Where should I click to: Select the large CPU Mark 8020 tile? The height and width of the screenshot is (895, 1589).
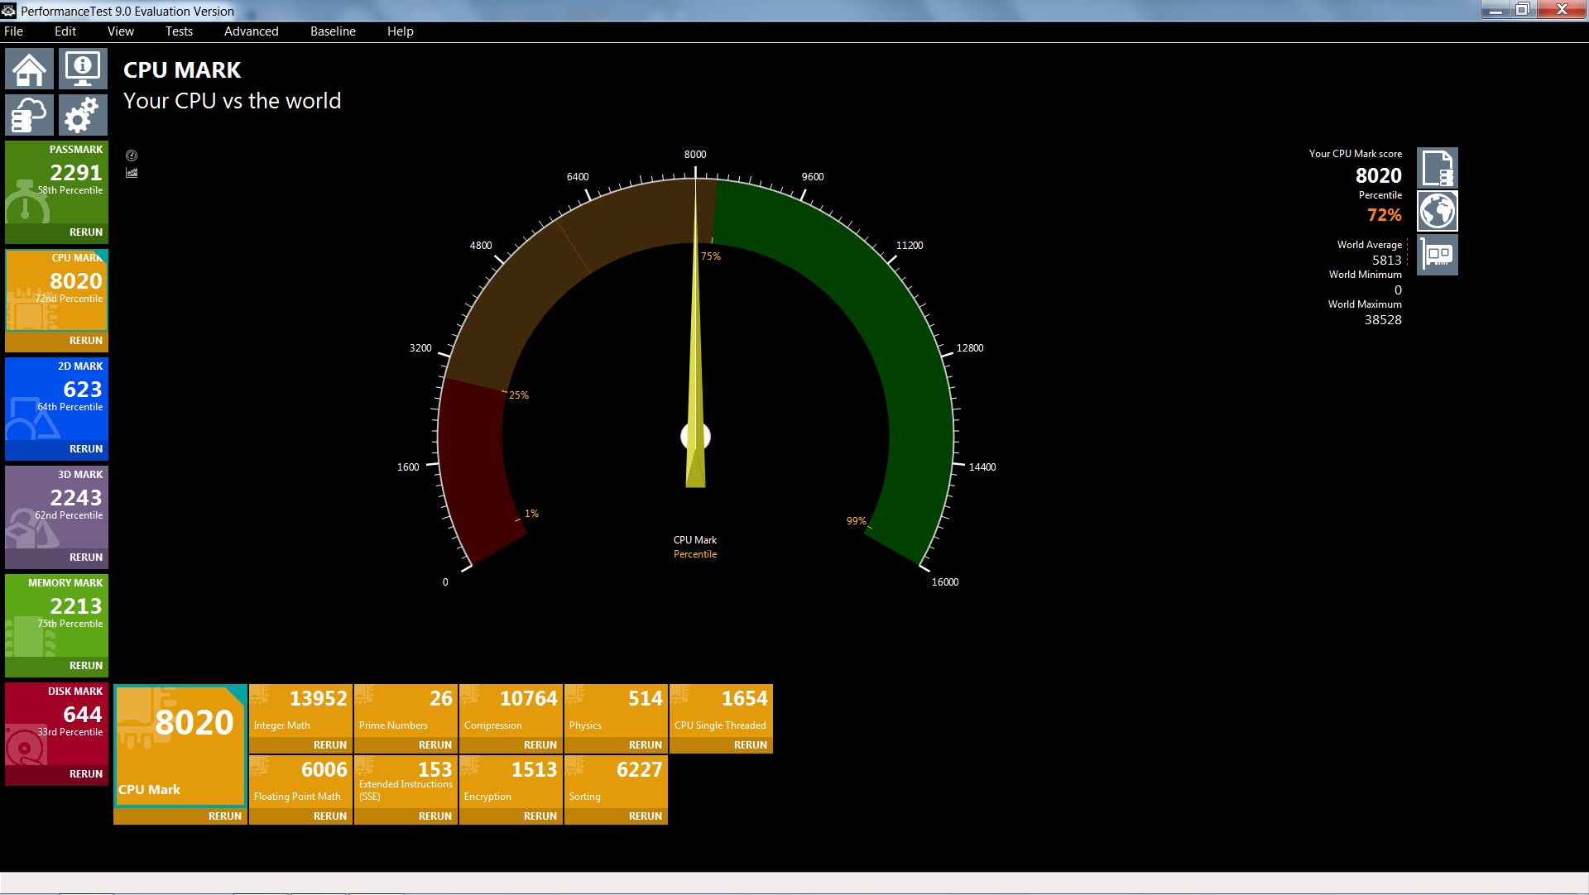180,745
